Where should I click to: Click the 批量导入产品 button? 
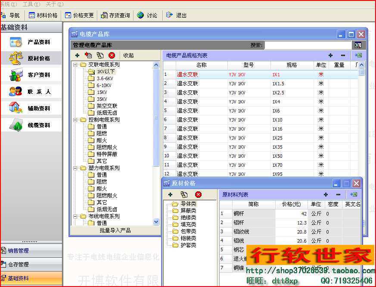point(115,231)
